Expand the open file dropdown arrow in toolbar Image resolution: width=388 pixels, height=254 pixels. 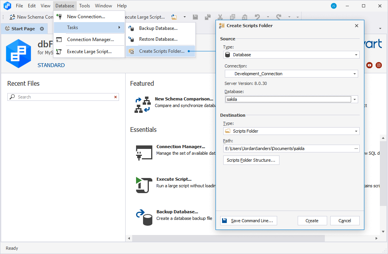coord(185,17)
